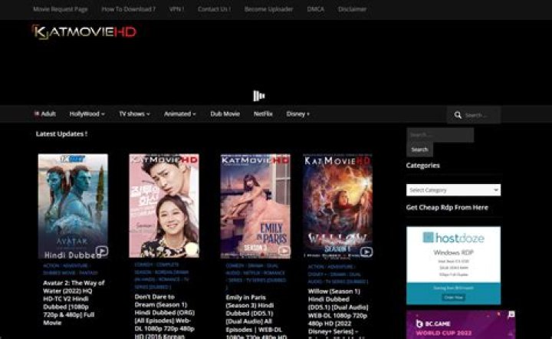Open the Become Uploader page

coord(268,9)
